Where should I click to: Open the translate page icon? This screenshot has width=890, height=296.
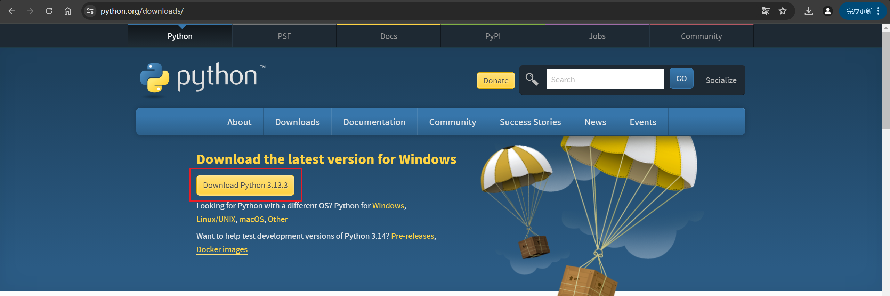click(766, 11)
